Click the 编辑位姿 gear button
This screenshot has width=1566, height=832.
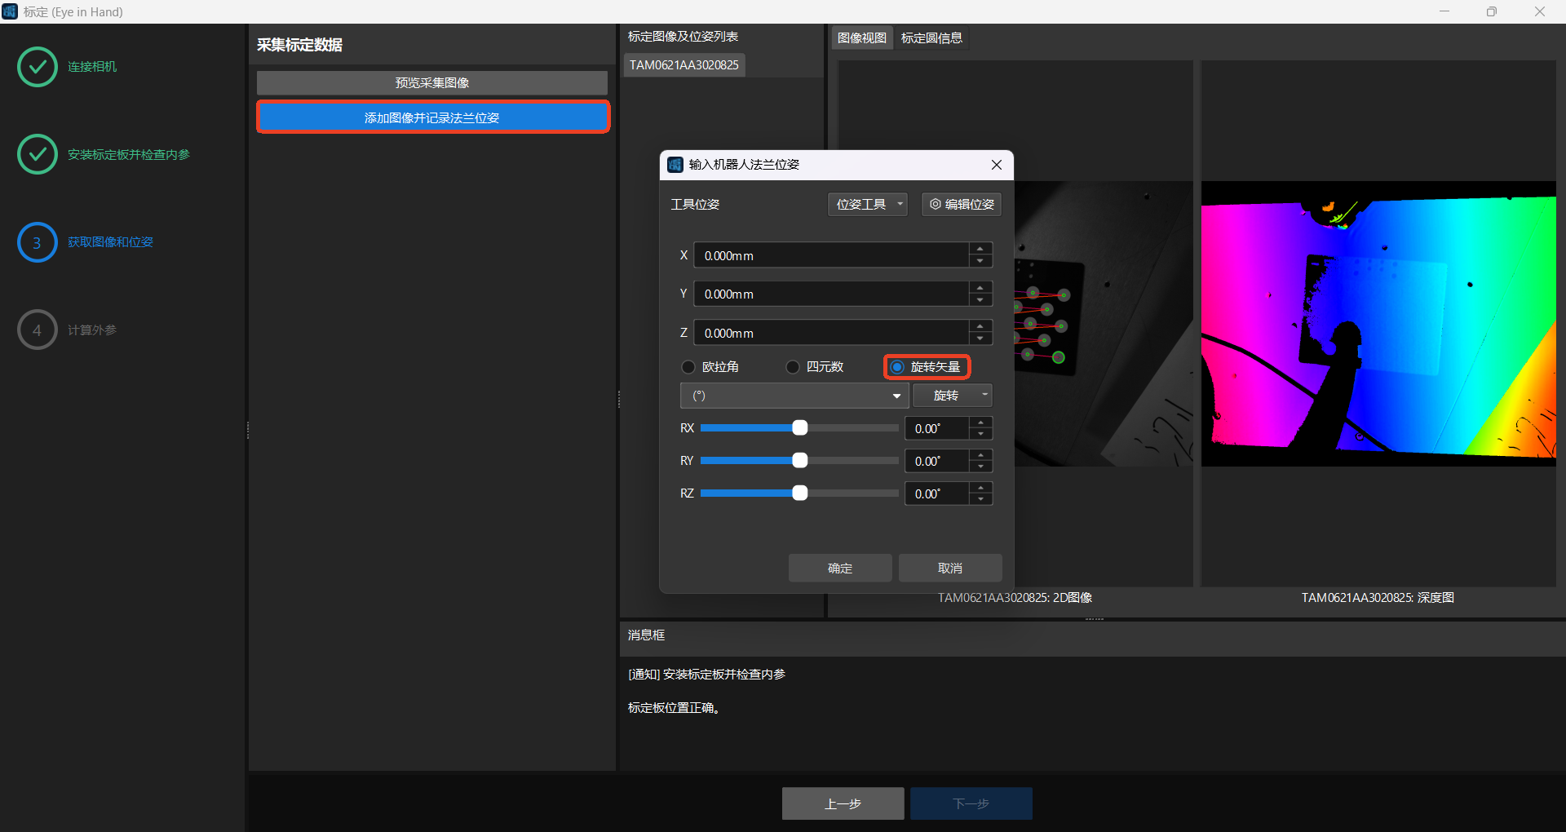click(x=962, y=205)
